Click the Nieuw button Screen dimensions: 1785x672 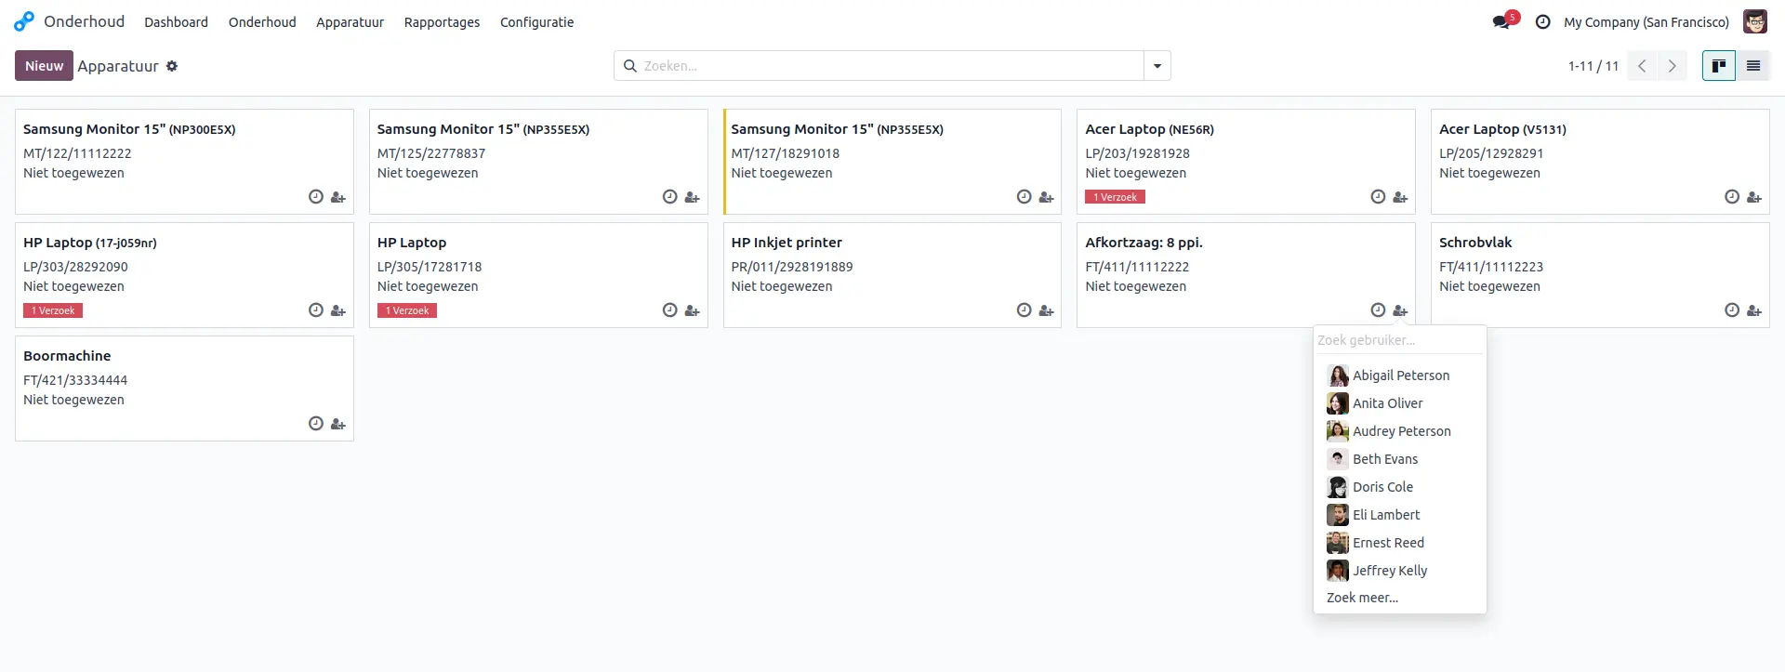[x=44, y=66]
